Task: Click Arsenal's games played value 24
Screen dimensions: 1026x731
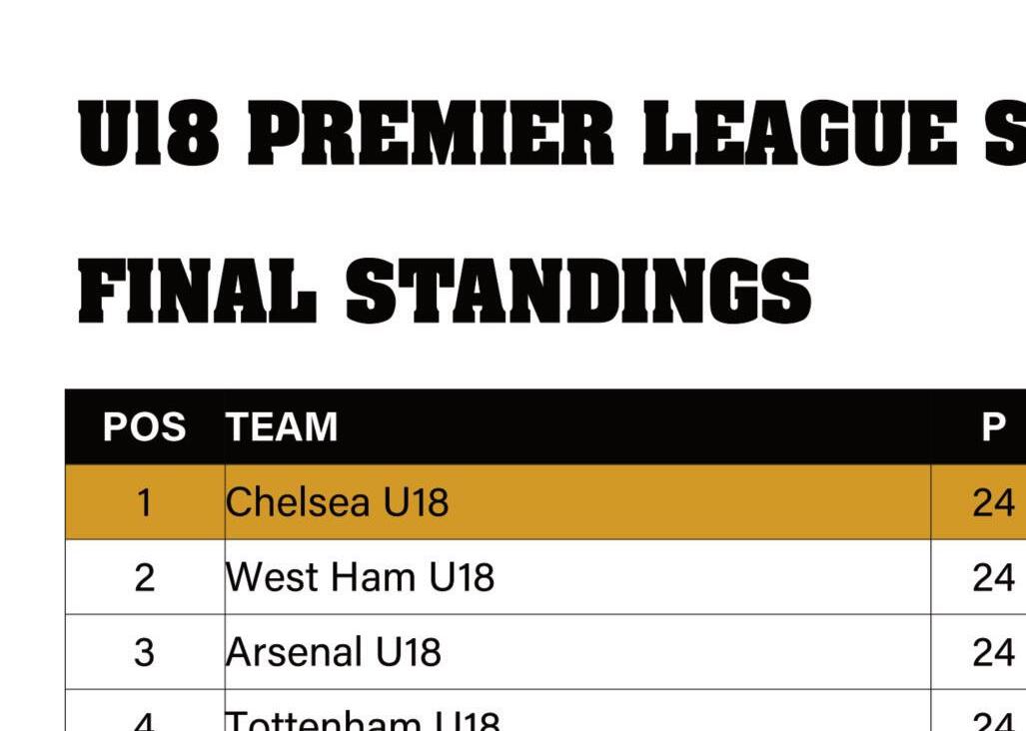Action: pyautogui.click(x=993, y=652)
